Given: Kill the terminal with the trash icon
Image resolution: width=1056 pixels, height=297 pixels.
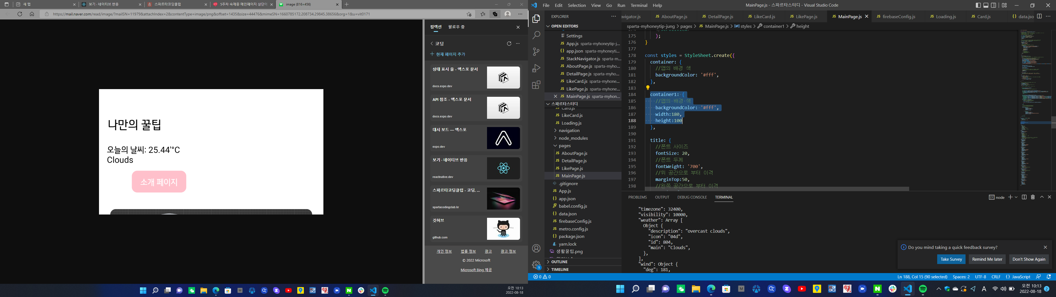Looking at the screenshot, I should click(1033, 197).
